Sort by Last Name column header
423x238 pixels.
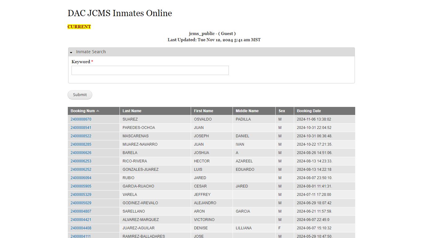tap(132, 111)
